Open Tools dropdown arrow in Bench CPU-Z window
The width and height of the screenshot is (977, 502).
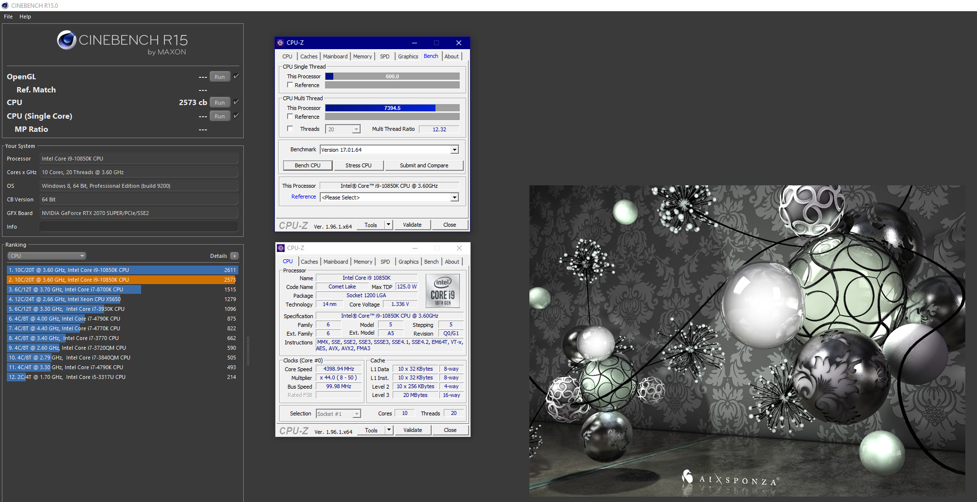coord(388,225)
